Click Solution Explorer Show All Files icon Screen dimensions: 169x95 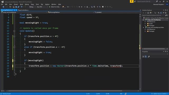pos(166,13)
